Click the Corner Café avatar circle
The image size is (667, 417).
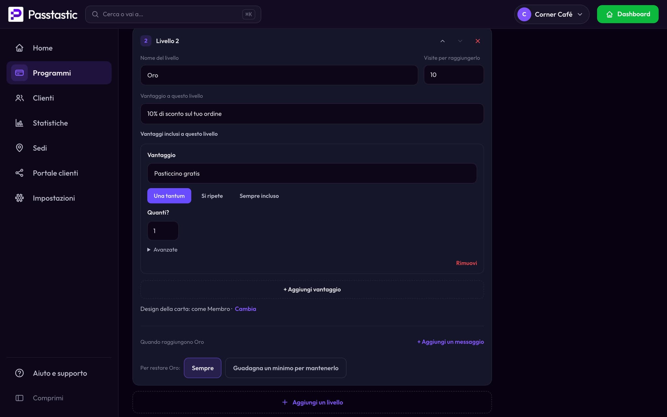[524, 14]
